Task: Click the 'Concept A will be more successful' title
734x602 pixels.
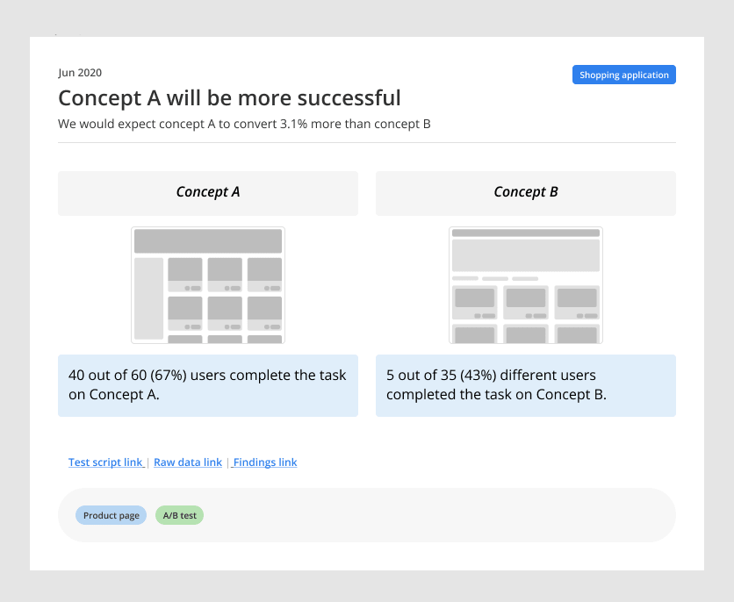Action: click(x=229, y=98)
